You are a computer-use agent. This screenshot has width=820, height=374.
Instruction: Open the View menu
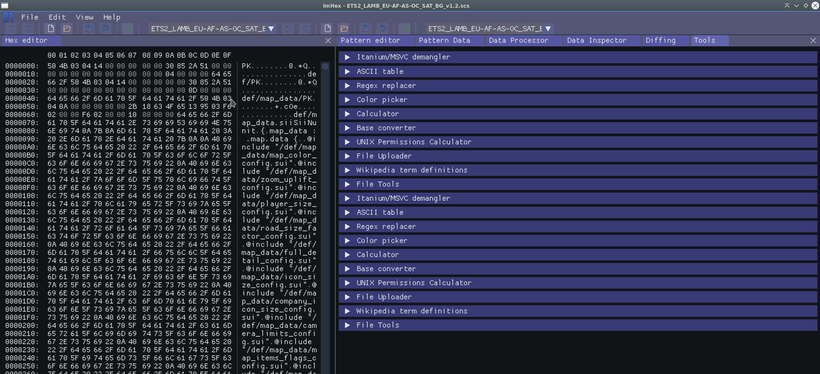point(85,17)
